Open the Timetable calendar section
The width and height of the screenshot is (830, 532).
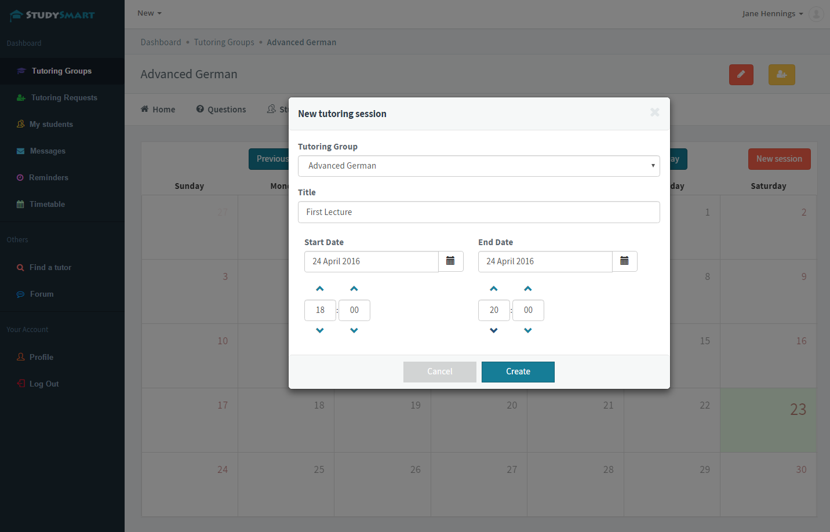pyautogui.click(x=46, y=204)
